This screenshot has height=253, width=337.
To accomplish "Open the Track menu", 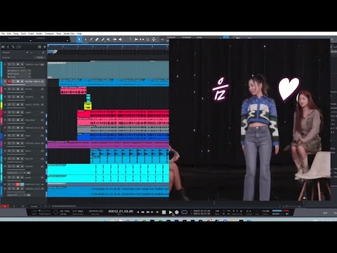I will tap(23, 34).
